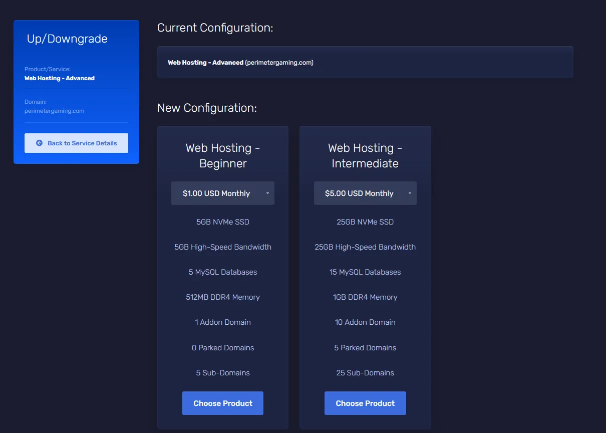The image size is (606, 433).
Task: Click the New Configuration heading
Action: click(207, 108)
